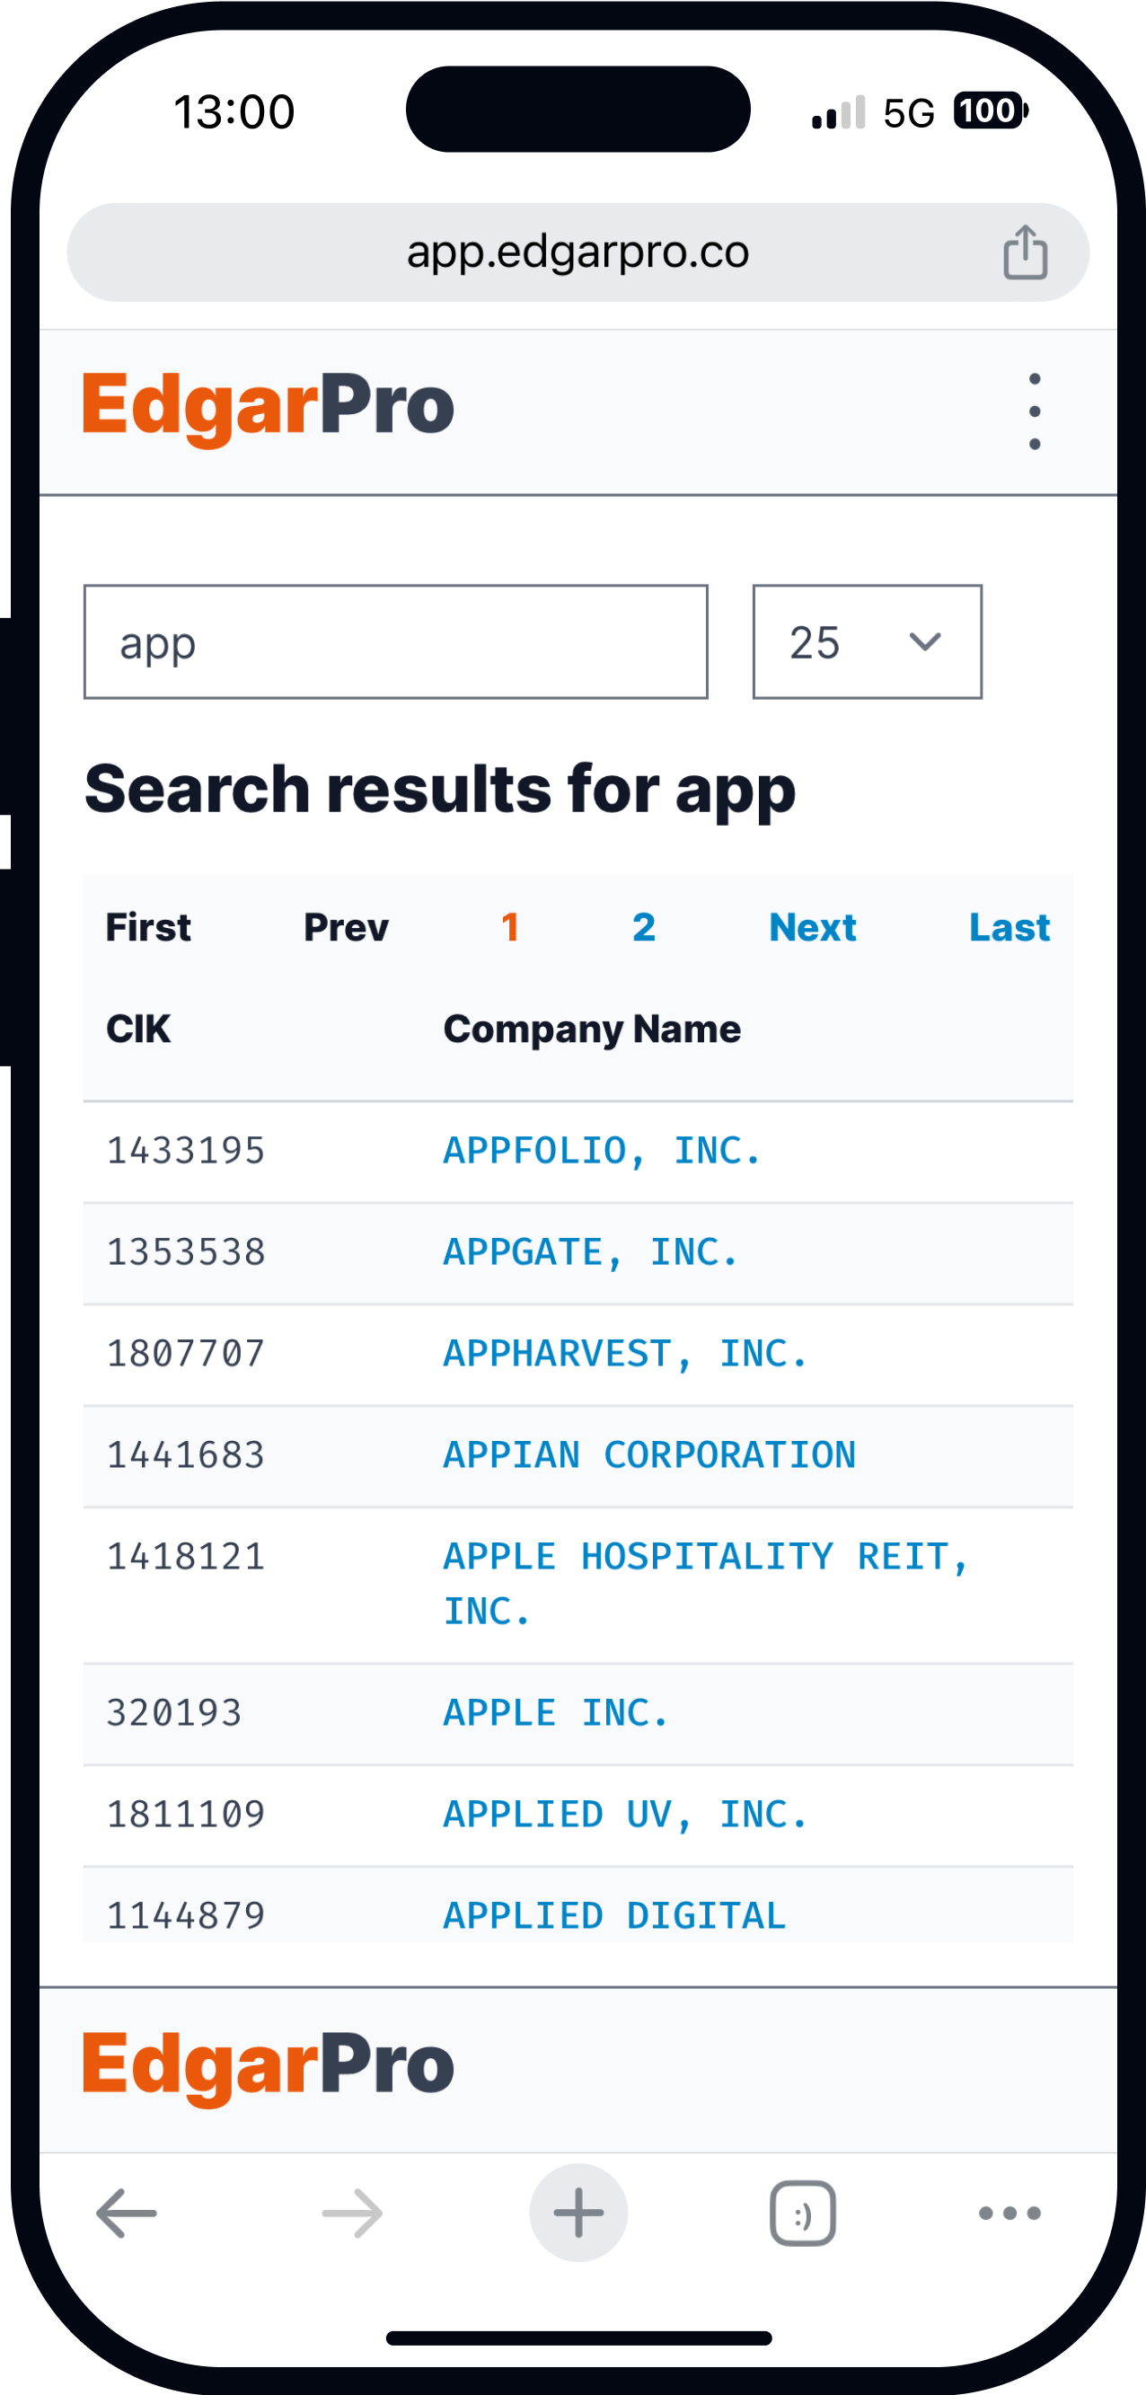Click the search field containing app
This screenshot has width=1146, height=2395.
coord(396,641)
